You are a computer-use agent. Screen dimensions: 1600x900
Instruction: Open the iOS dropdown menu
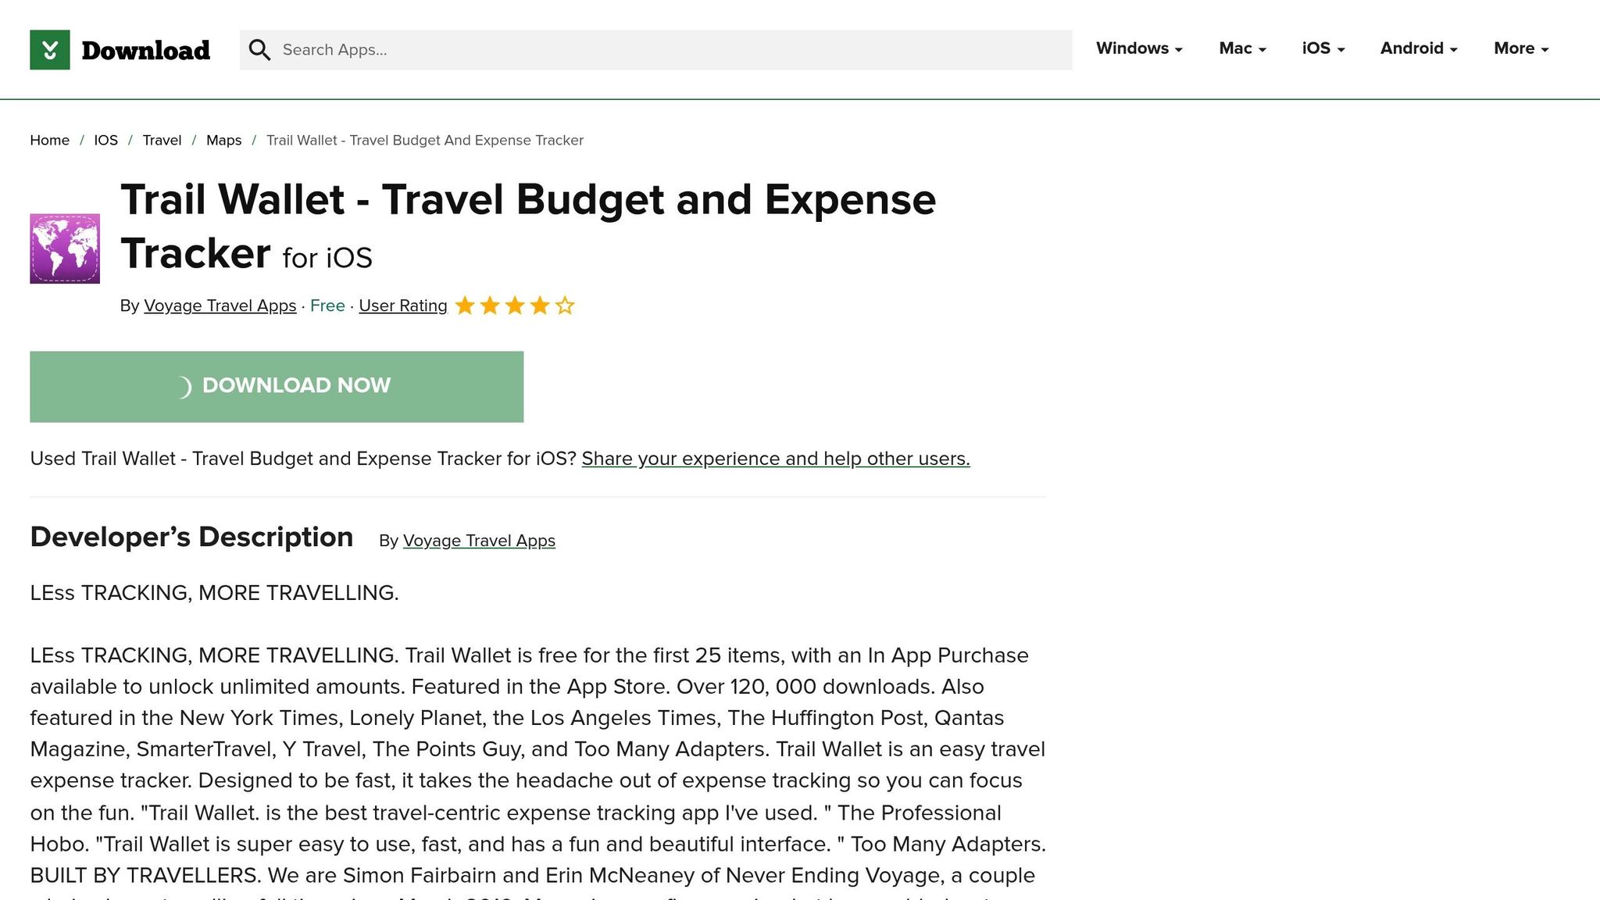click(x=1323, y=48)
